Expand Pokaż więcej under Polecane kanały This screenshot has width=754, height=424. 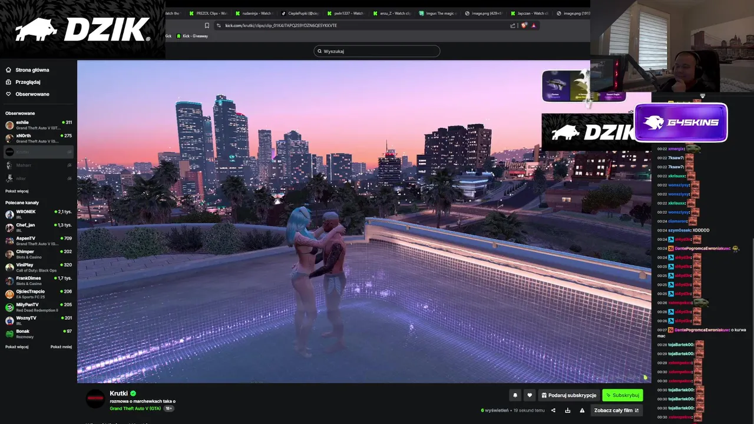coord(17,347)
